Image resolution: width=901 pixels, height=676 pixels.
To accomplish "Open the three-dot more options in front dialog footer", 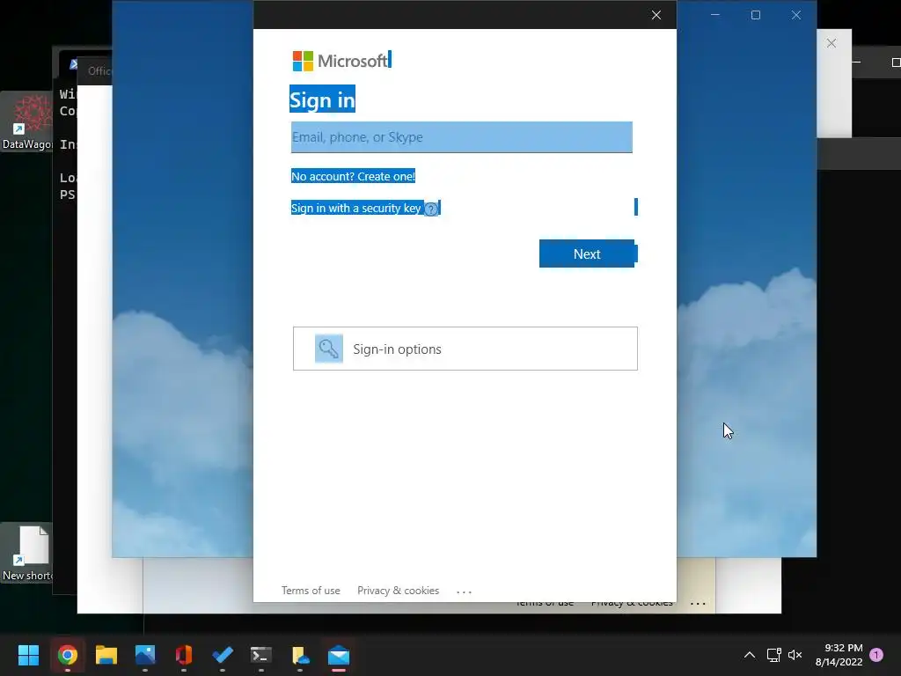I will tap(464, 591).
